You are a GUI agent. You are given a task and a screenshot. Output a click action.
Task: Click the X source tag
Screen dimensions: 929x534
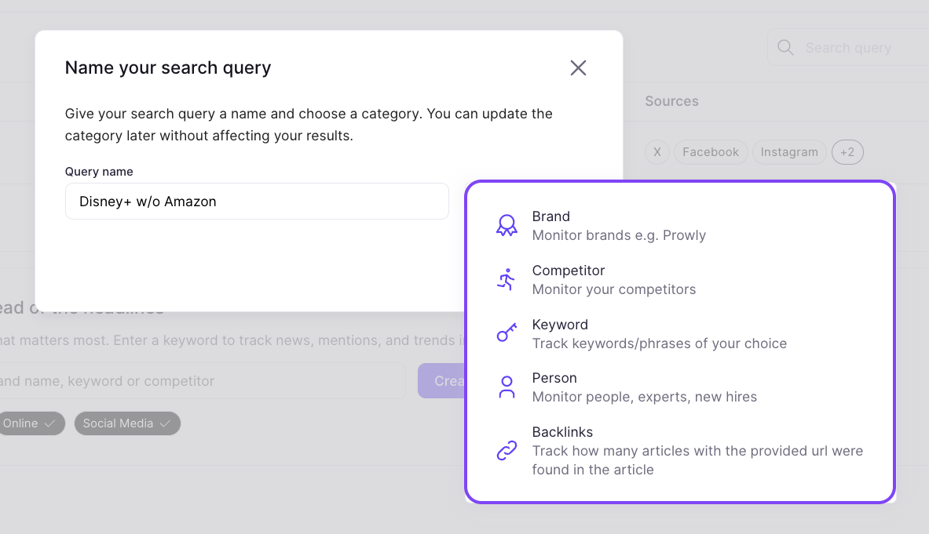click(x=657, y=152)
